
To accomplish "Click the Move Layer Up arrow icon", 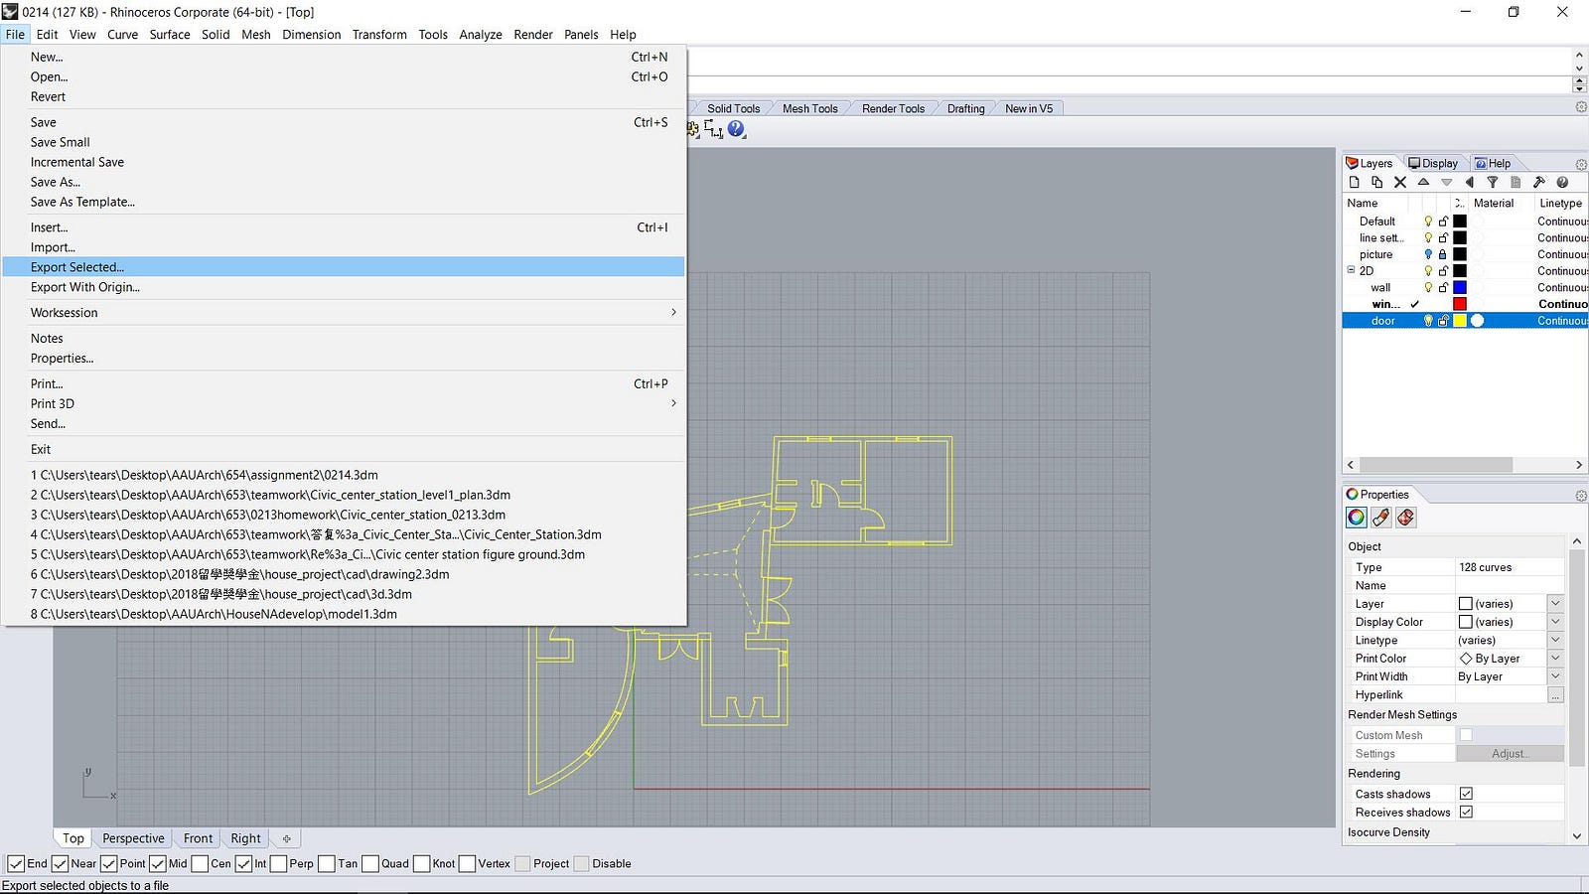I will tap(1423, 183).
